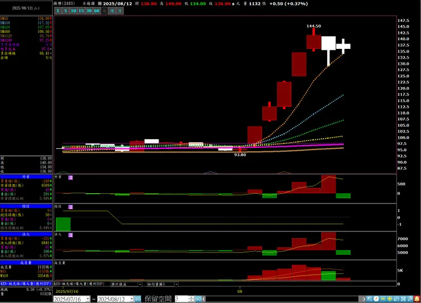
Task: Select the 15-minute timeframe button
Action: click(81, 11)
